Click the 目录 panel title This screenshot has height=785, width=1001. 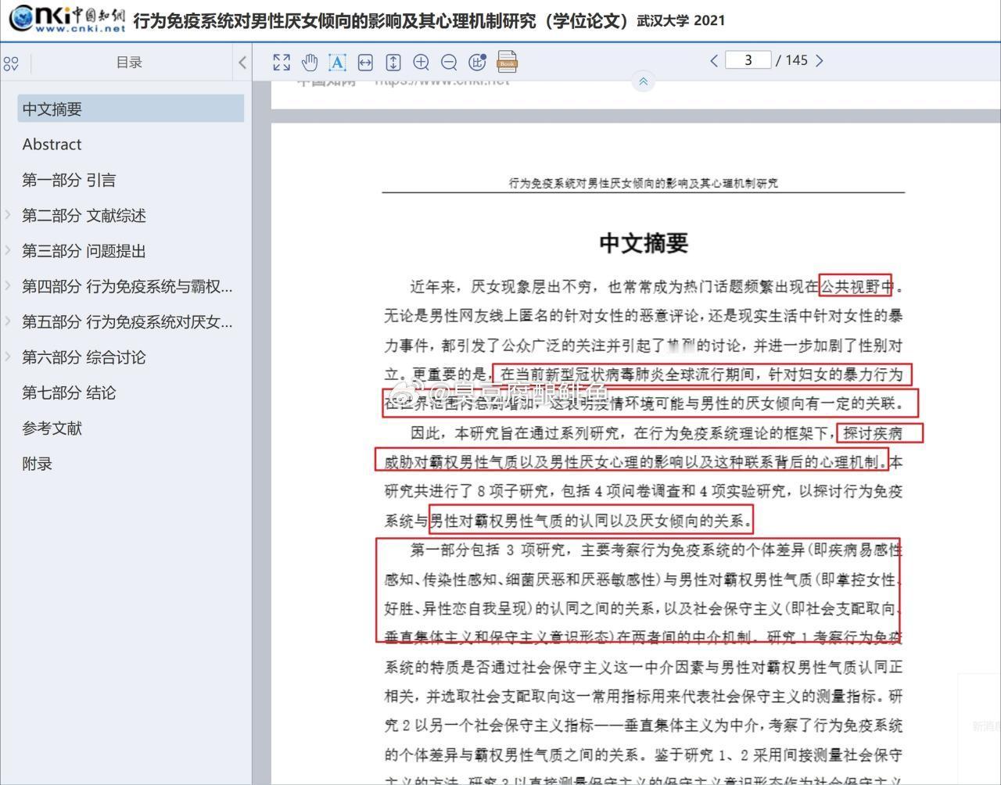pyautogui.click(x=129, y=63)
